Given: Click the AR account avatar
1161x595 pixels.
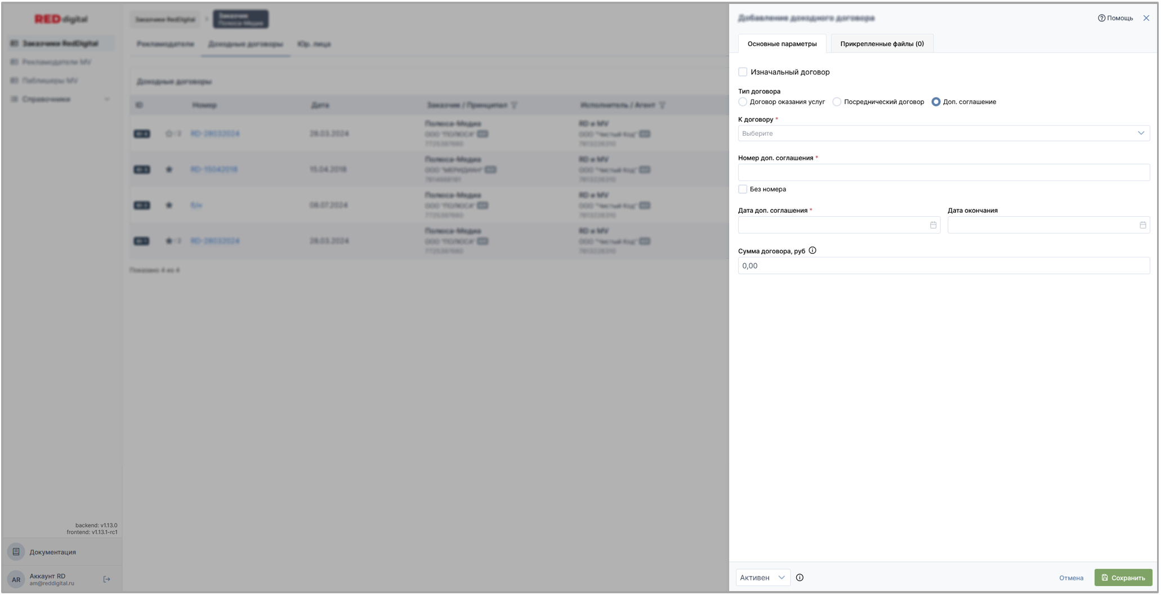Looking at the screenshot, I should tap(16, 579).
